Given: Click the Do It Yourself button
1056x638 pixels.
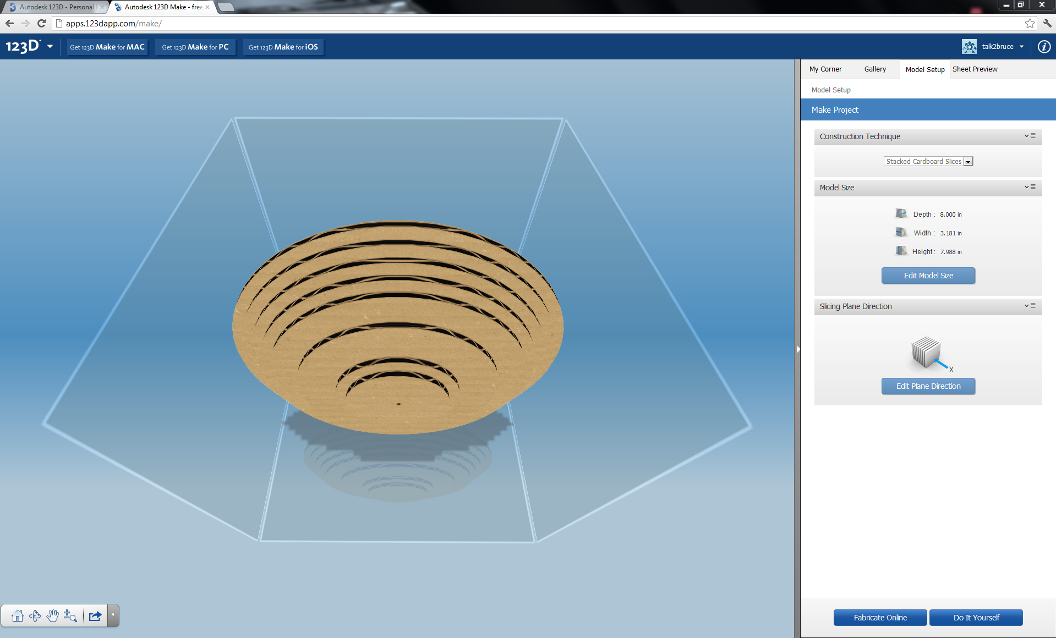Looking at the screenshot, I should pyautogui.click(x=976, y=617).
